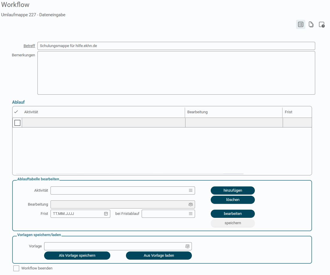Open the Frist calendar date picker

click(106, 214)
